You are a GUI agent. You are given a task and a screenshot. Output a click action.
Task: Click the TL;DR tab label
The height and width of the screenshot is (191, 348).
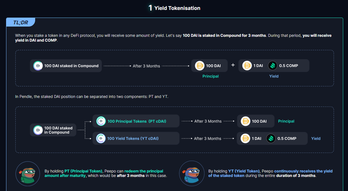point(21,22)
